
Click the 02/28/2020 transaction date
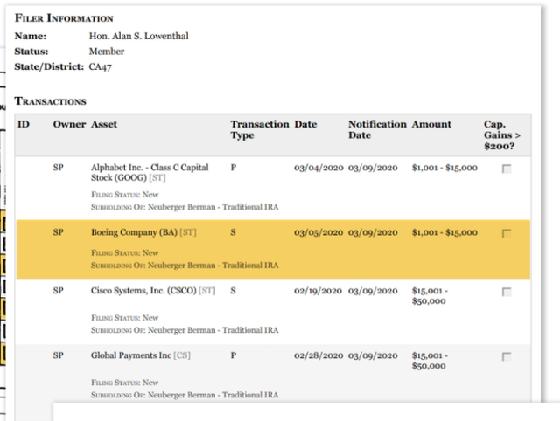point(318,355)
